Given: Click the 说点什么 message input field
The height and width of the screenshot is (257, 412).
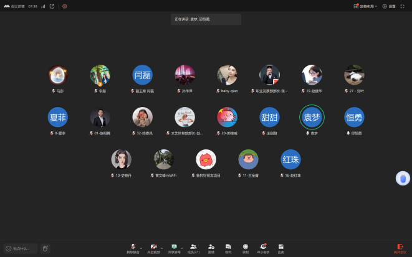Looking at the screenshot, I should pyautogui.click(x=21, y=248).
